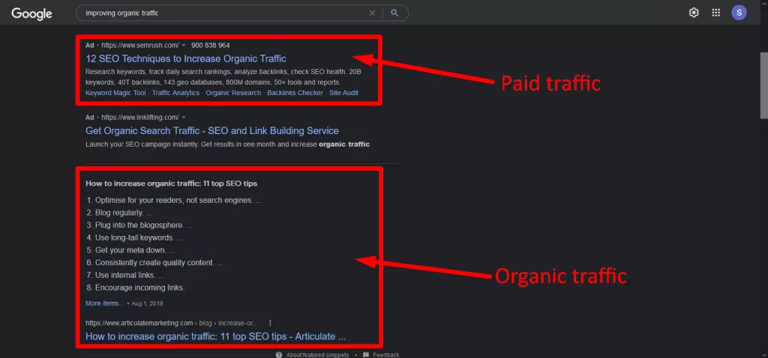Open the Backlinks Checker sitelink
The image size is (768, 358).
tap(295, 92)
